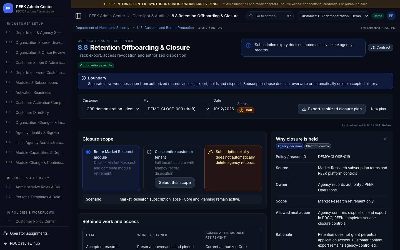Click the Contract button
This screenshot has height=250, width=400.
pyautogui.click(x=380, y=47)
